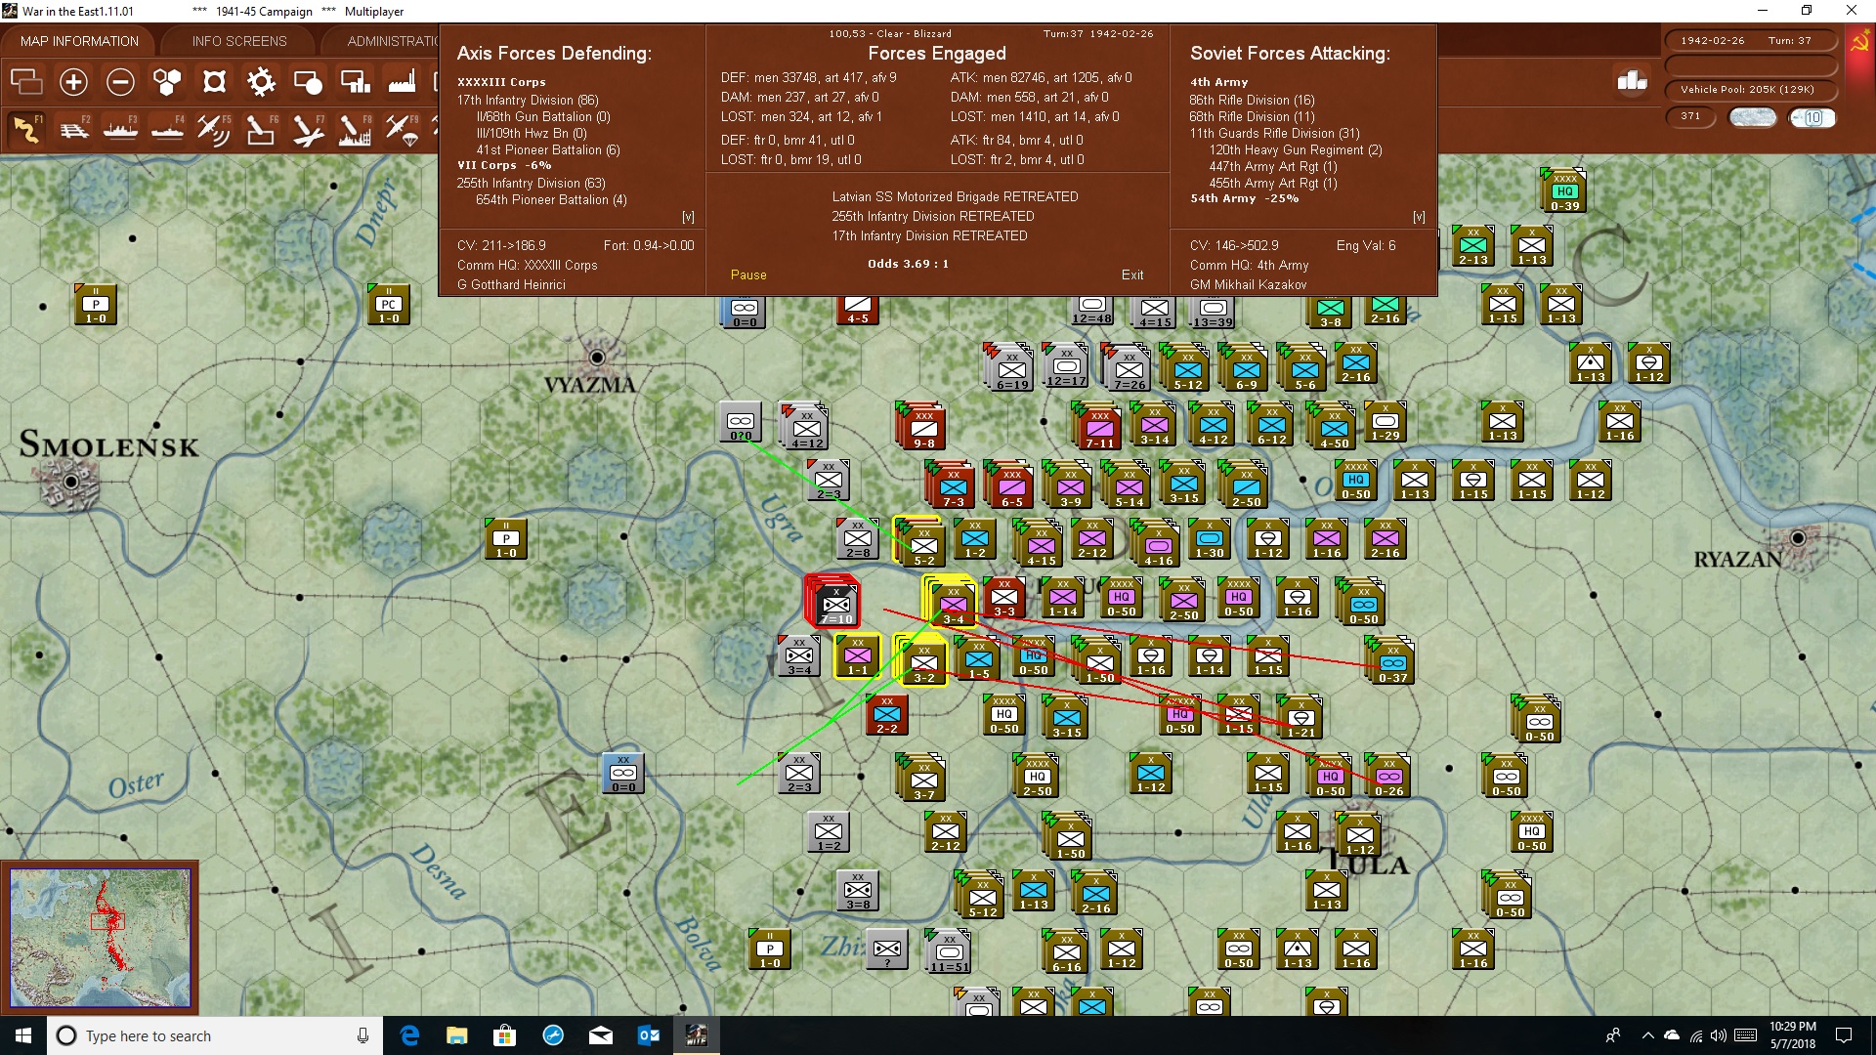
Task: Select the F3 naval transport mode
Action: (x=120, y=129)
